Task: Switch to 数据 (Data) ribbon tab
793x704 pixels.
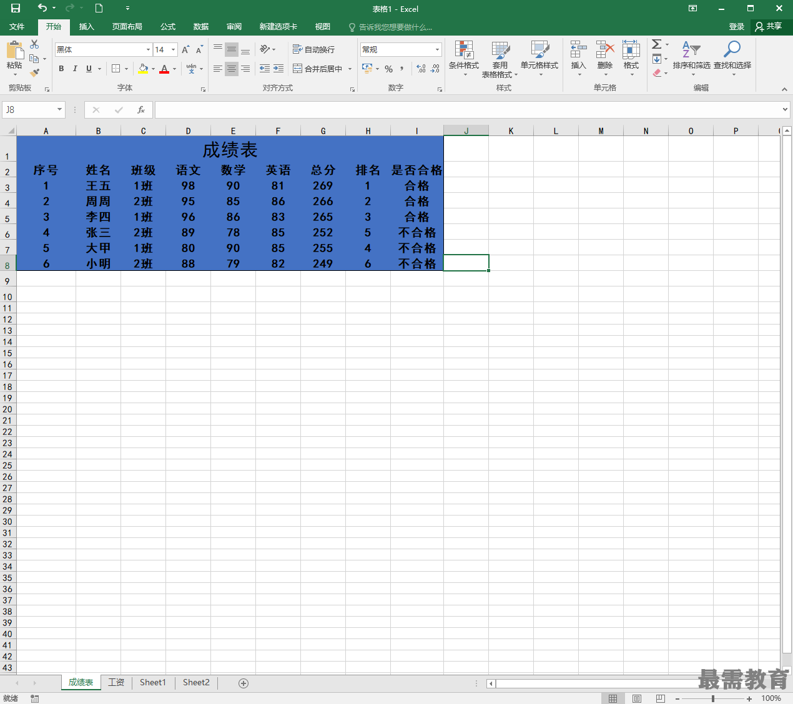Action: [x=201, y=27]
